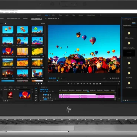137x137 pixels.
Task: Open the timeline sequence panel menu
Action: pos(47,87)
